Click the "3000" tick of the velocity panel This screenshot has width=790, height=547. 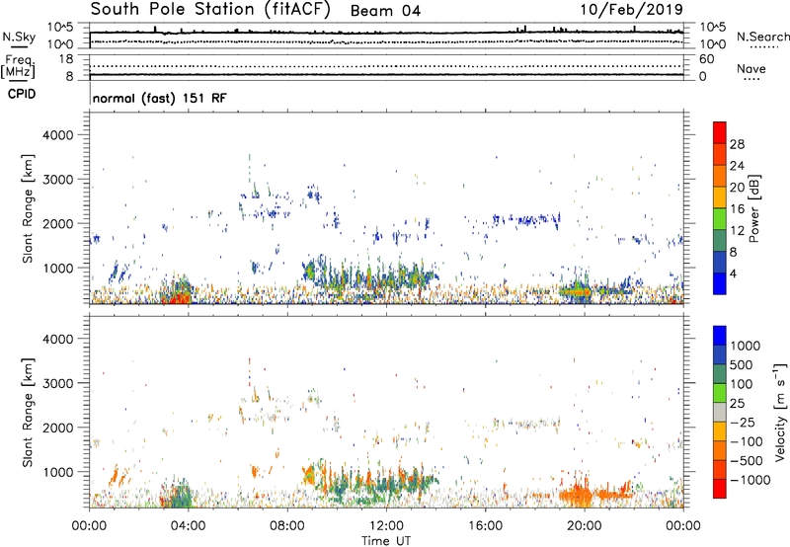coord(58,383)
